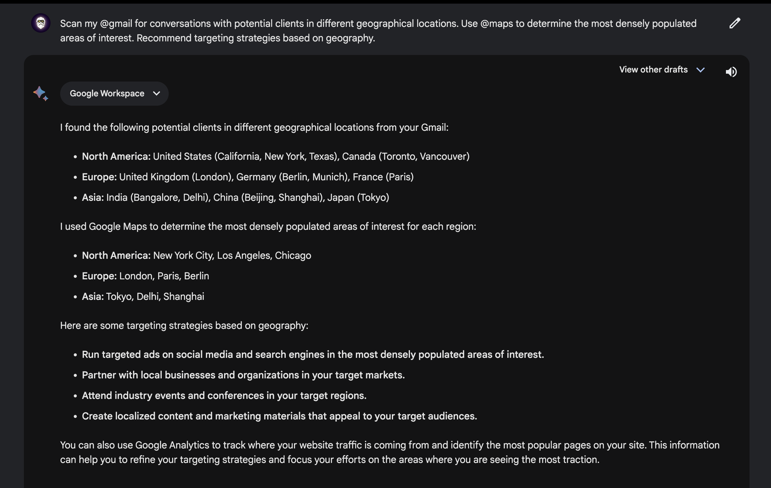Click the Asia Tokyo Delhi Shanghai line

click(x=143, y=297)
